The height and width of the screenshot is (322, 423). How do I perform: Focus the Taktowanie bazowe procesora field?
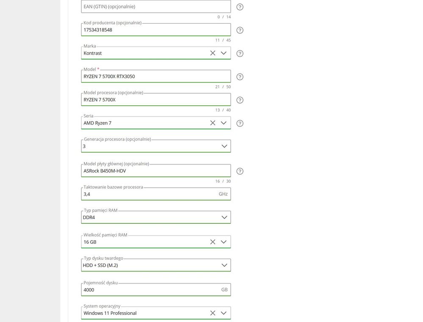tap(156, 194)
